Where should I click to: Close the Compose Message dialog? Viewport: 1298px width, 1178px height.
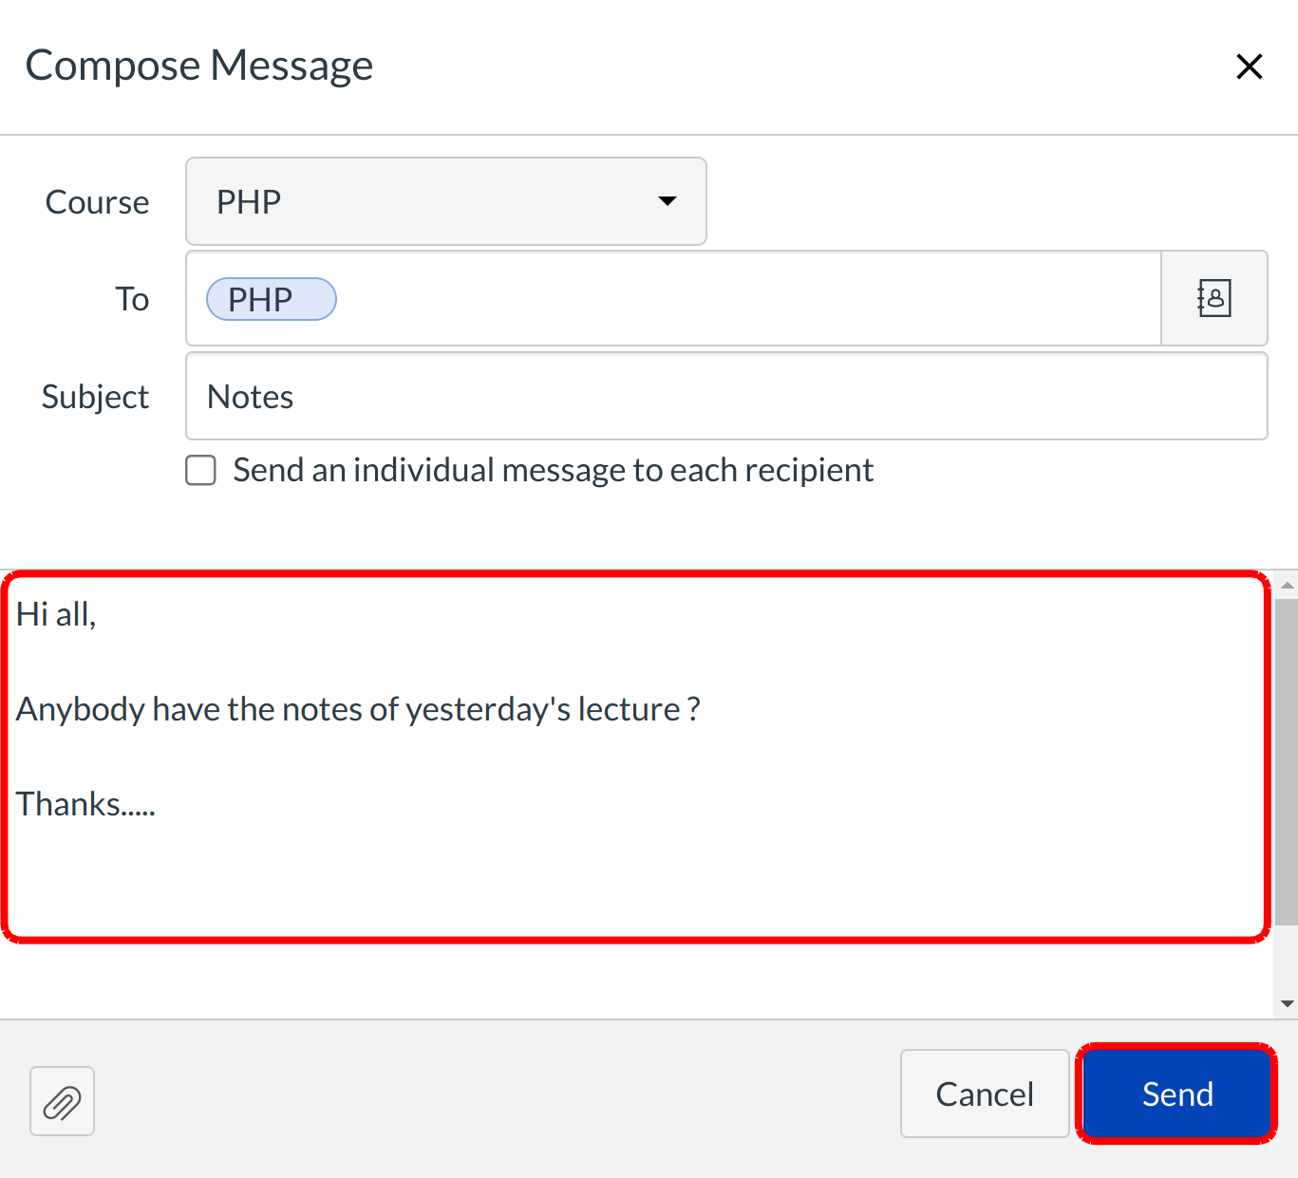(x=1249, y=66)
